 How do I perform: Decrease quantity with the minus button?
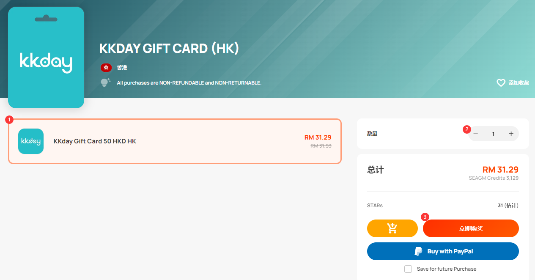[x=476, y=134]
